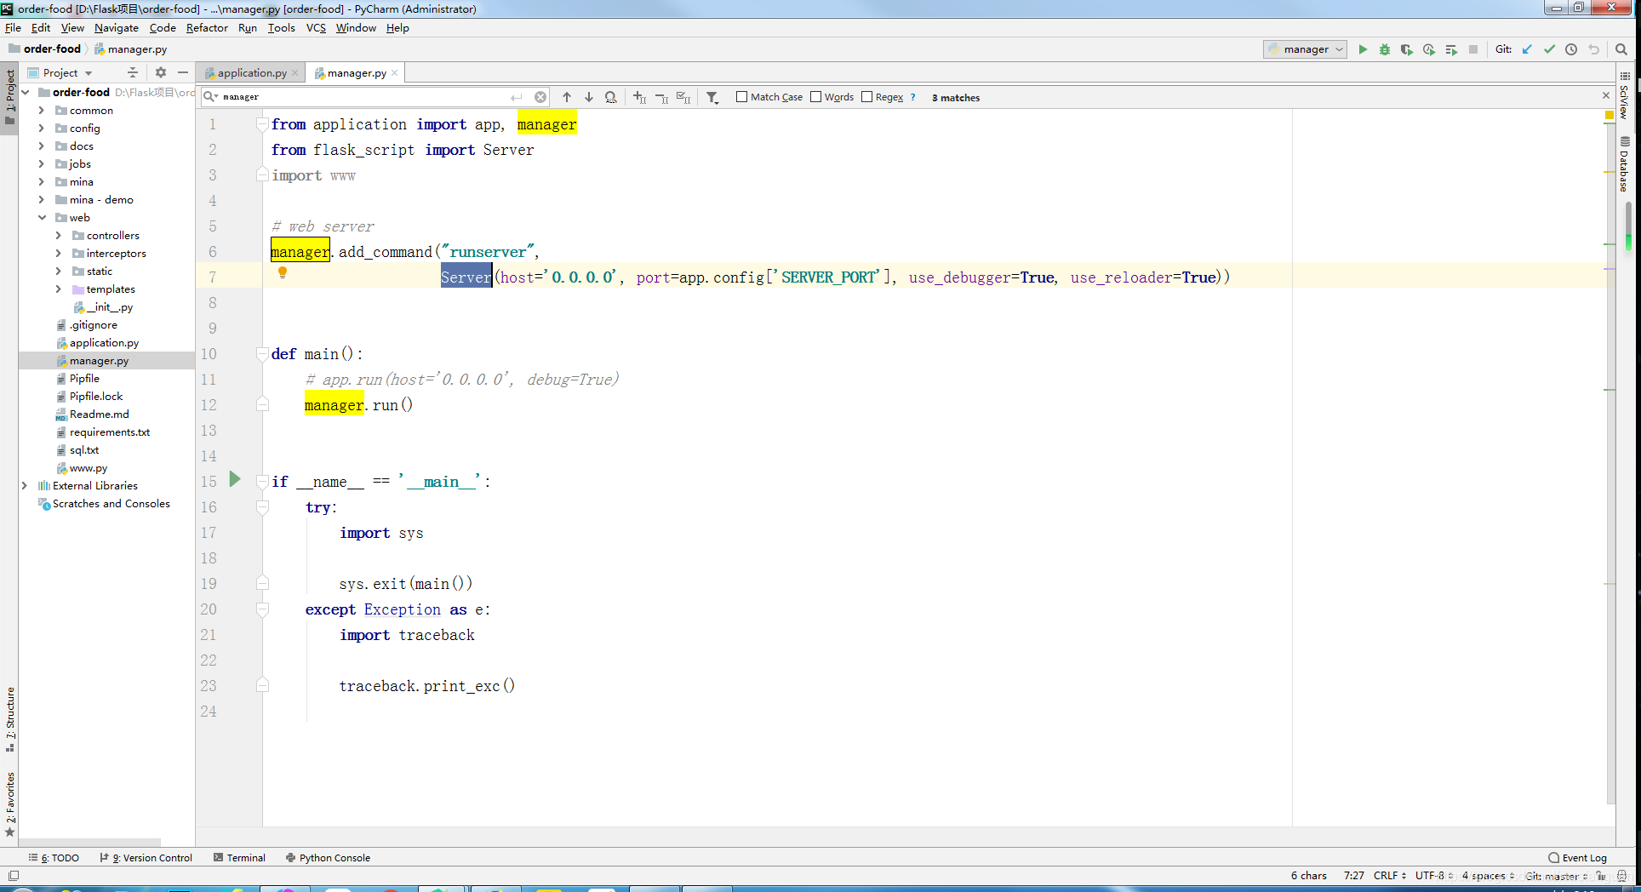Hide the Project tool window

[183, 73]
